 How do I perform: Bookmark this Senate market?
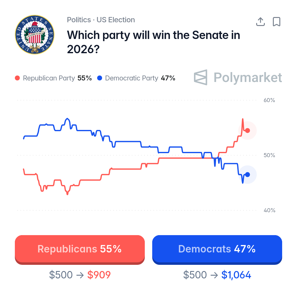pos(277,22)
